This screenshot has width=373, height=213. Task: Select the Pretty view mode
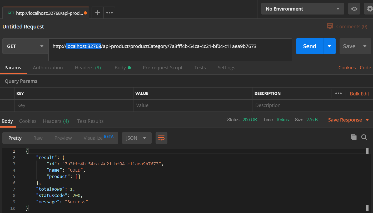tap(15, 138)
